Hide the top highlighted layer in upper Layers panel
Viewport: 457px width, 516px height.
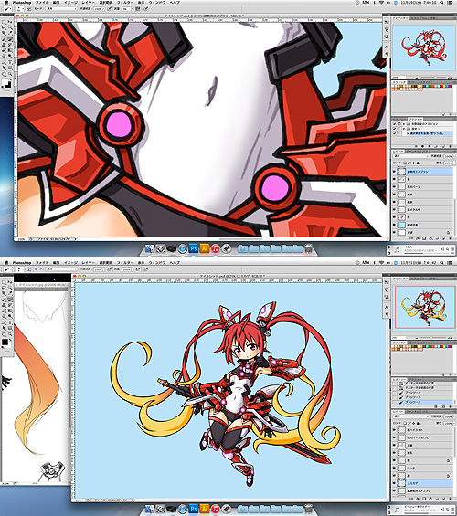pyautogui.click(x=395, y=172)
